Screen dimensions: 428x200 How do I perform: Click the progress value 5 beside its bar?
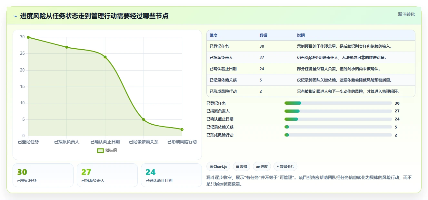click(x=396, y=127)
